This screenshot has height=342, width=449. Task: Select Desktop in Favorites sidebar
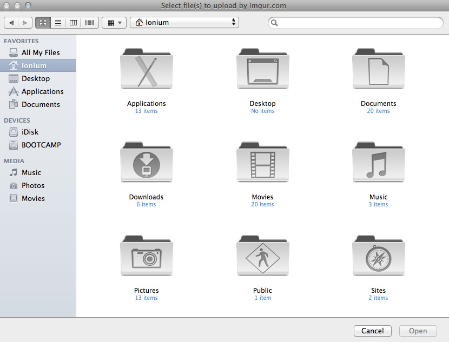38,78
